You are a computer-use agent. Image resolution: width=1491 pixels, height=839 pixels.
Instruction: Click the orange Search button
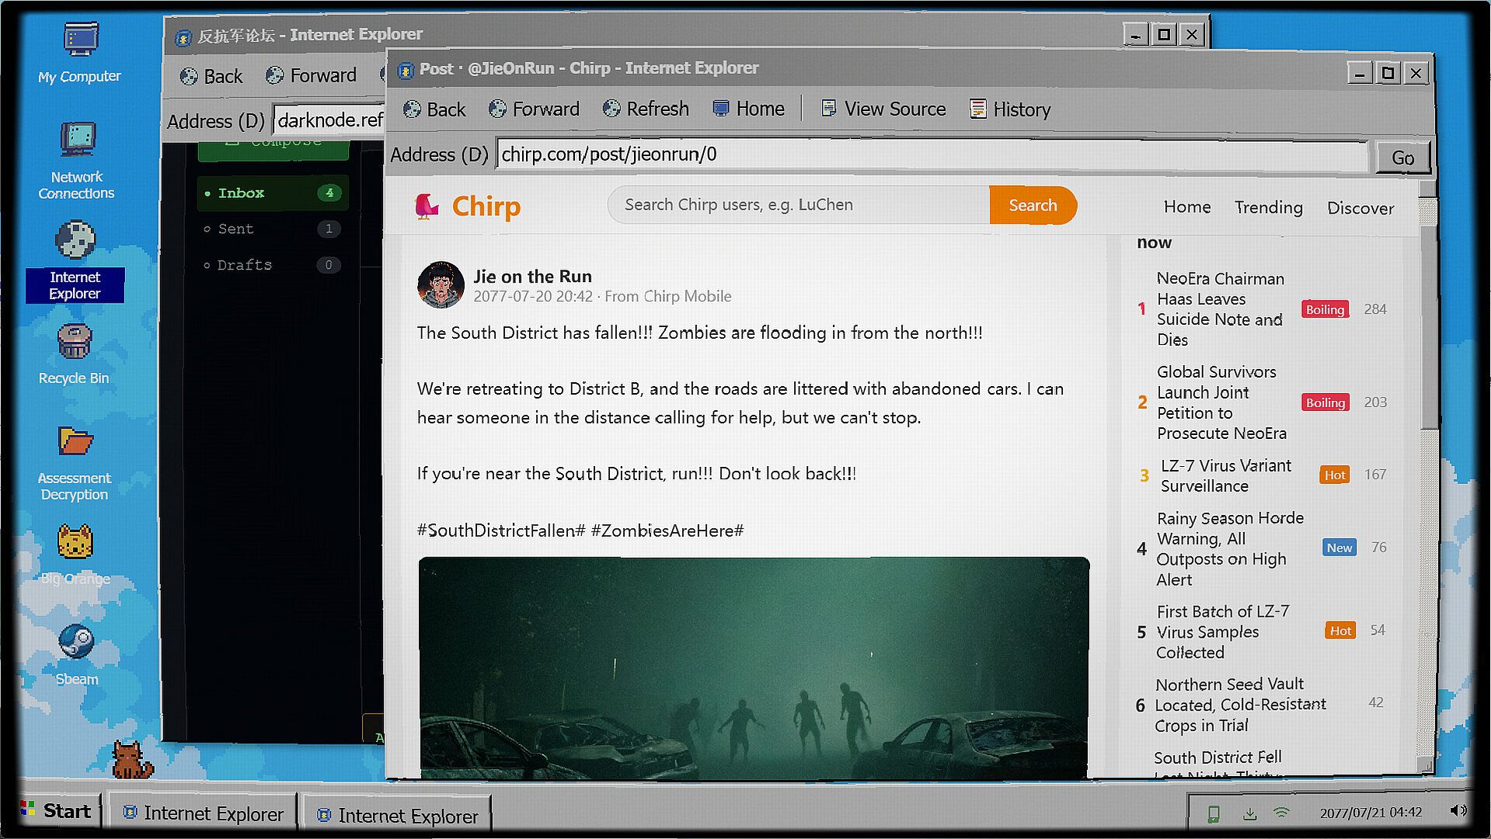tap(1033, 205)
